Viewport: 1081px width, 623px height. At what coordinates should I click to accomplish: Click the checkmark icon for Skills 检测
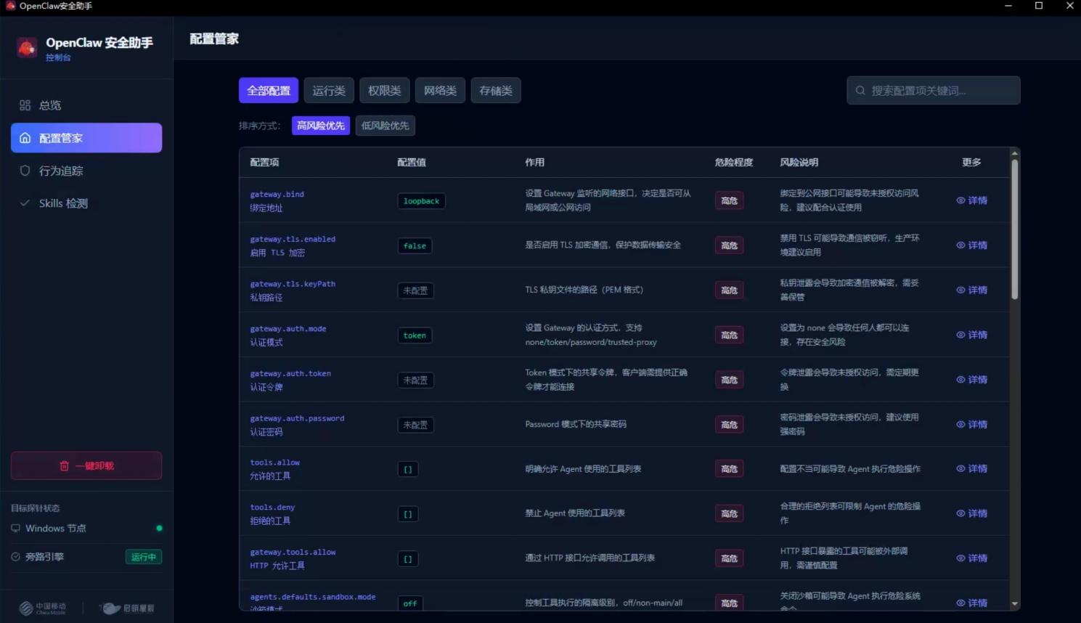25,203
